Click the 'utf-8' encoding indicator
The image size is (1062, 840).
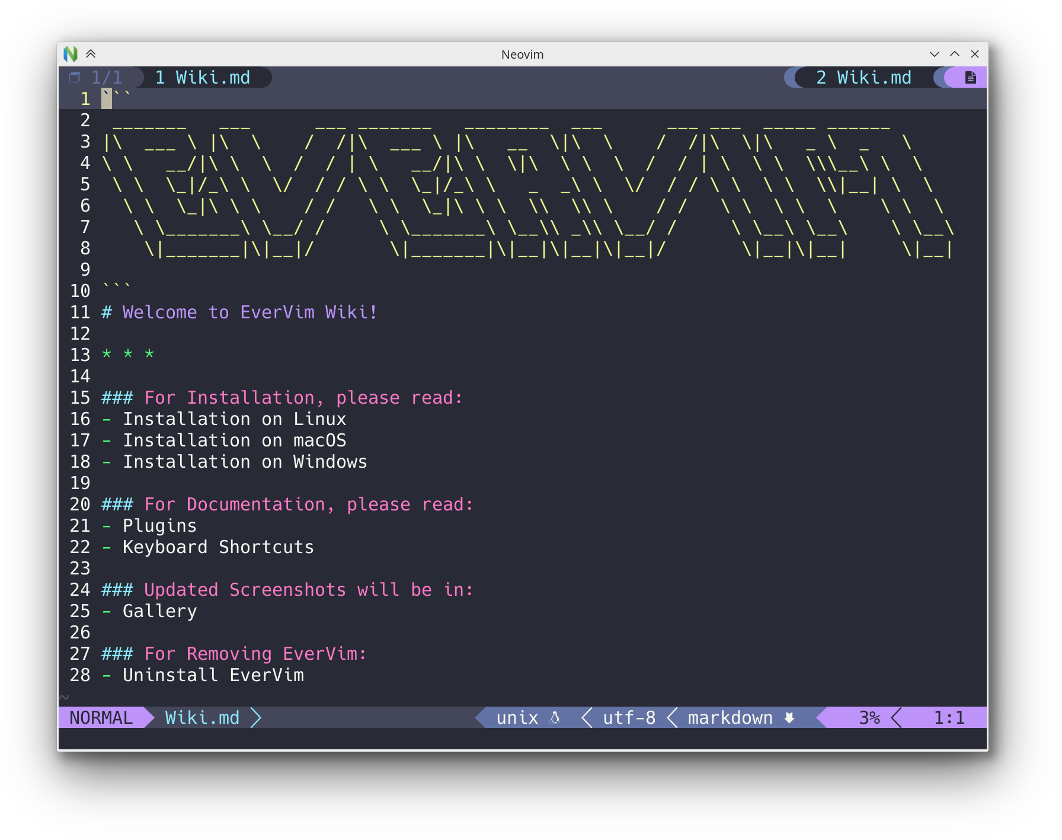click(x=629, y=718)
